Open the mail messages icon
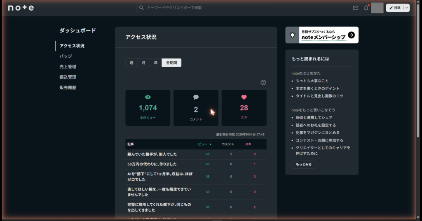422x221 pixels. pyautogui.click(x=356, y=8)
